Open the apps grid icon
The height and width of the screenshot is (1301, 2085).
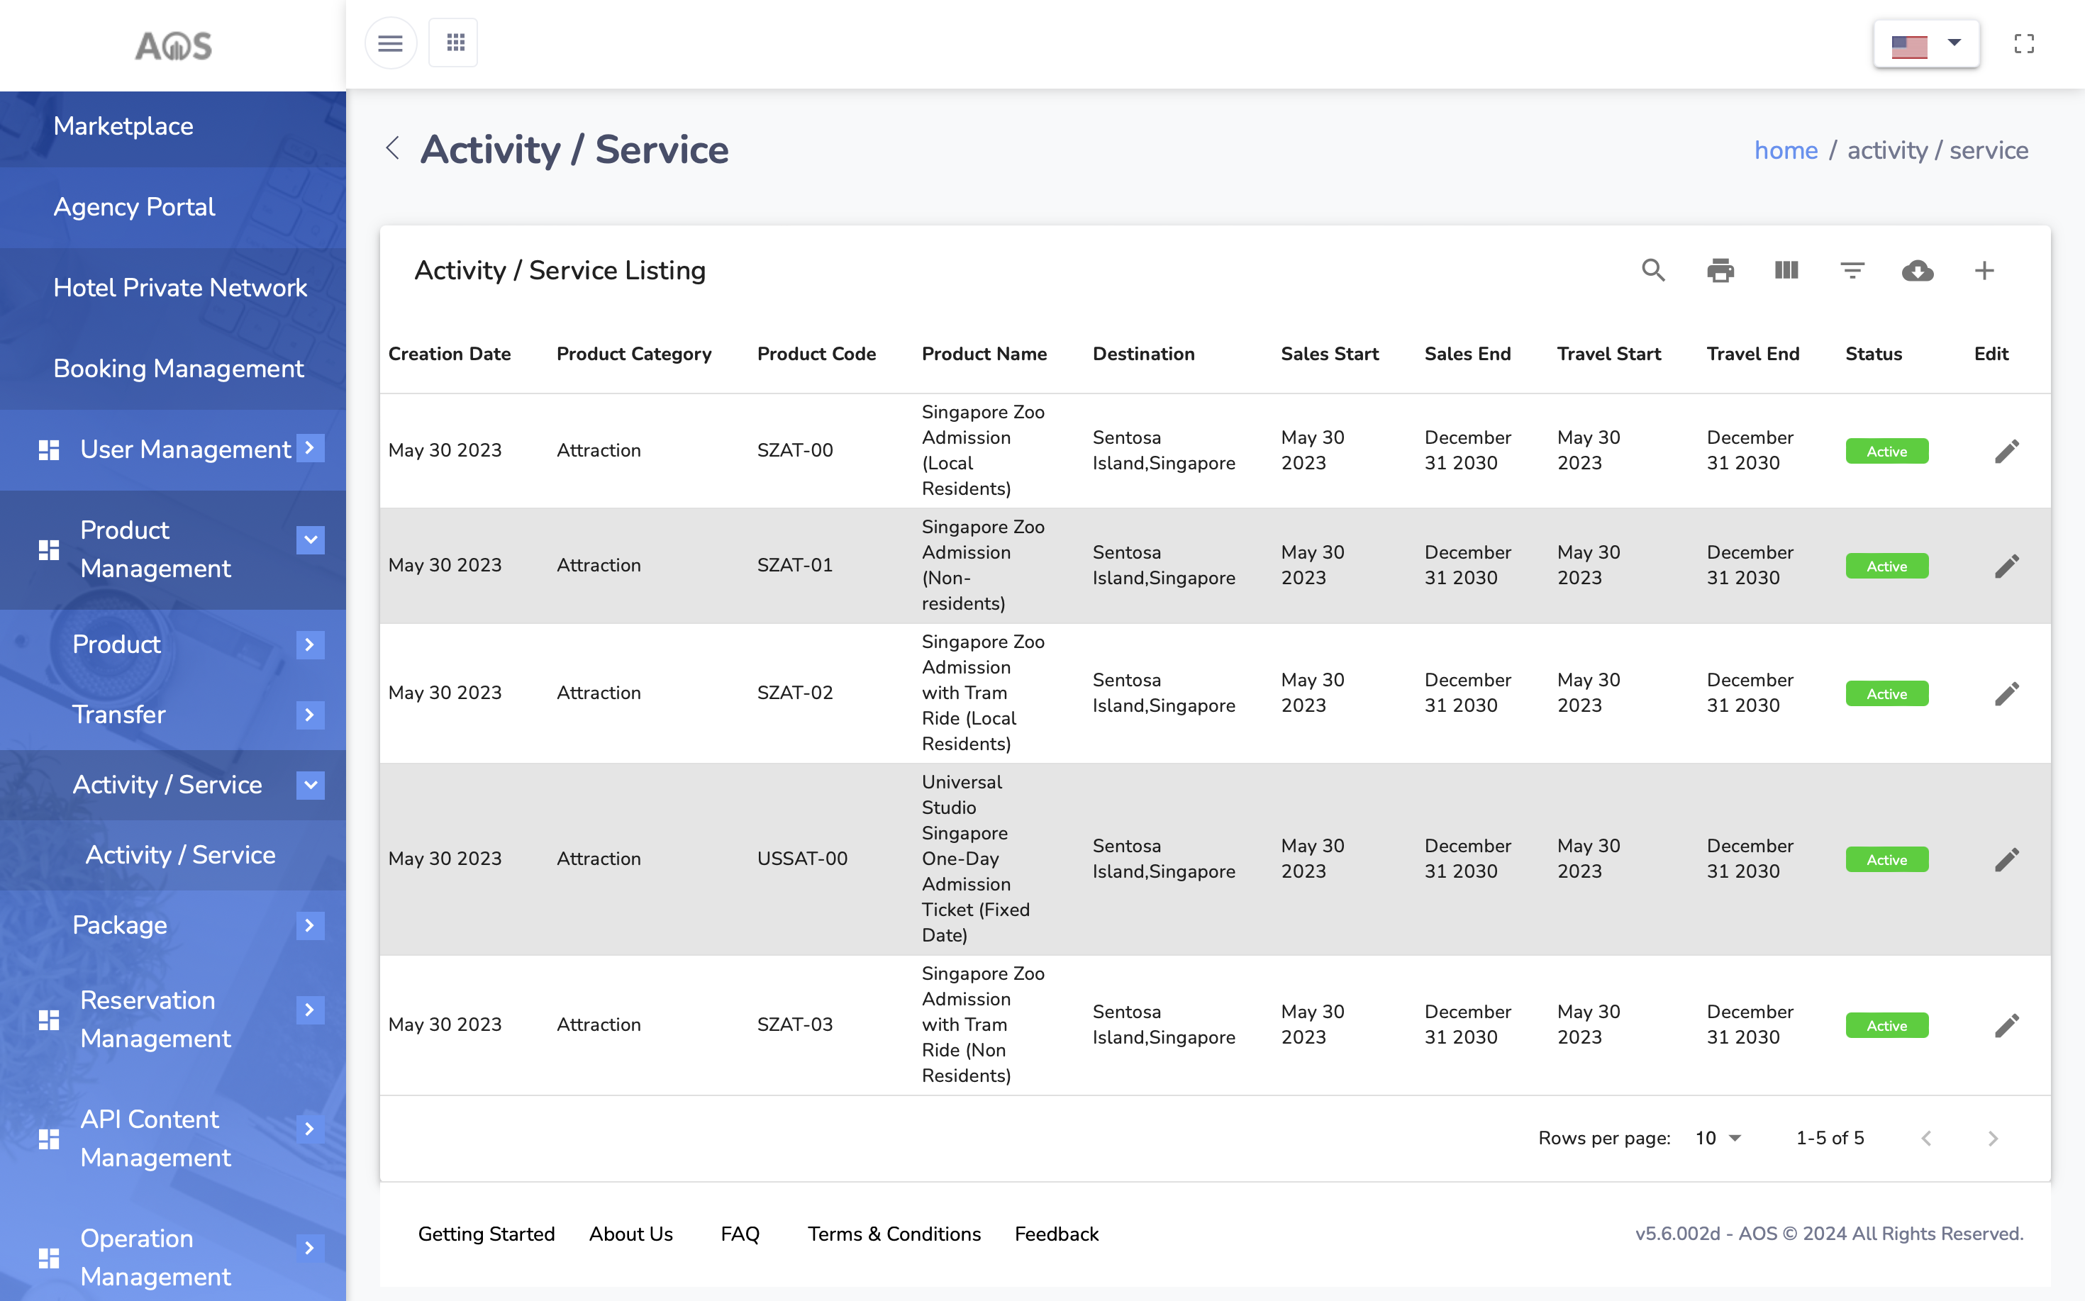[455, 43]
